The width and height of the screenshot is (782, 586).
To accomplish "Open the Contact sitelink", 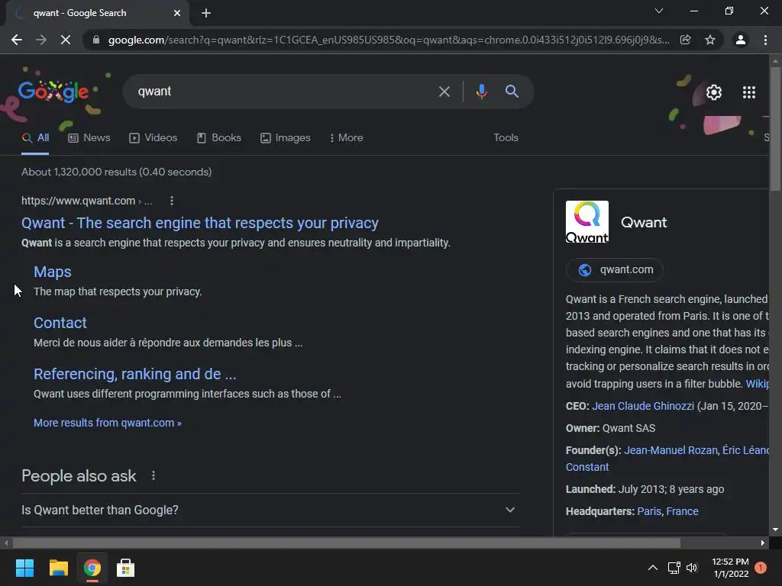I will 60,323.
